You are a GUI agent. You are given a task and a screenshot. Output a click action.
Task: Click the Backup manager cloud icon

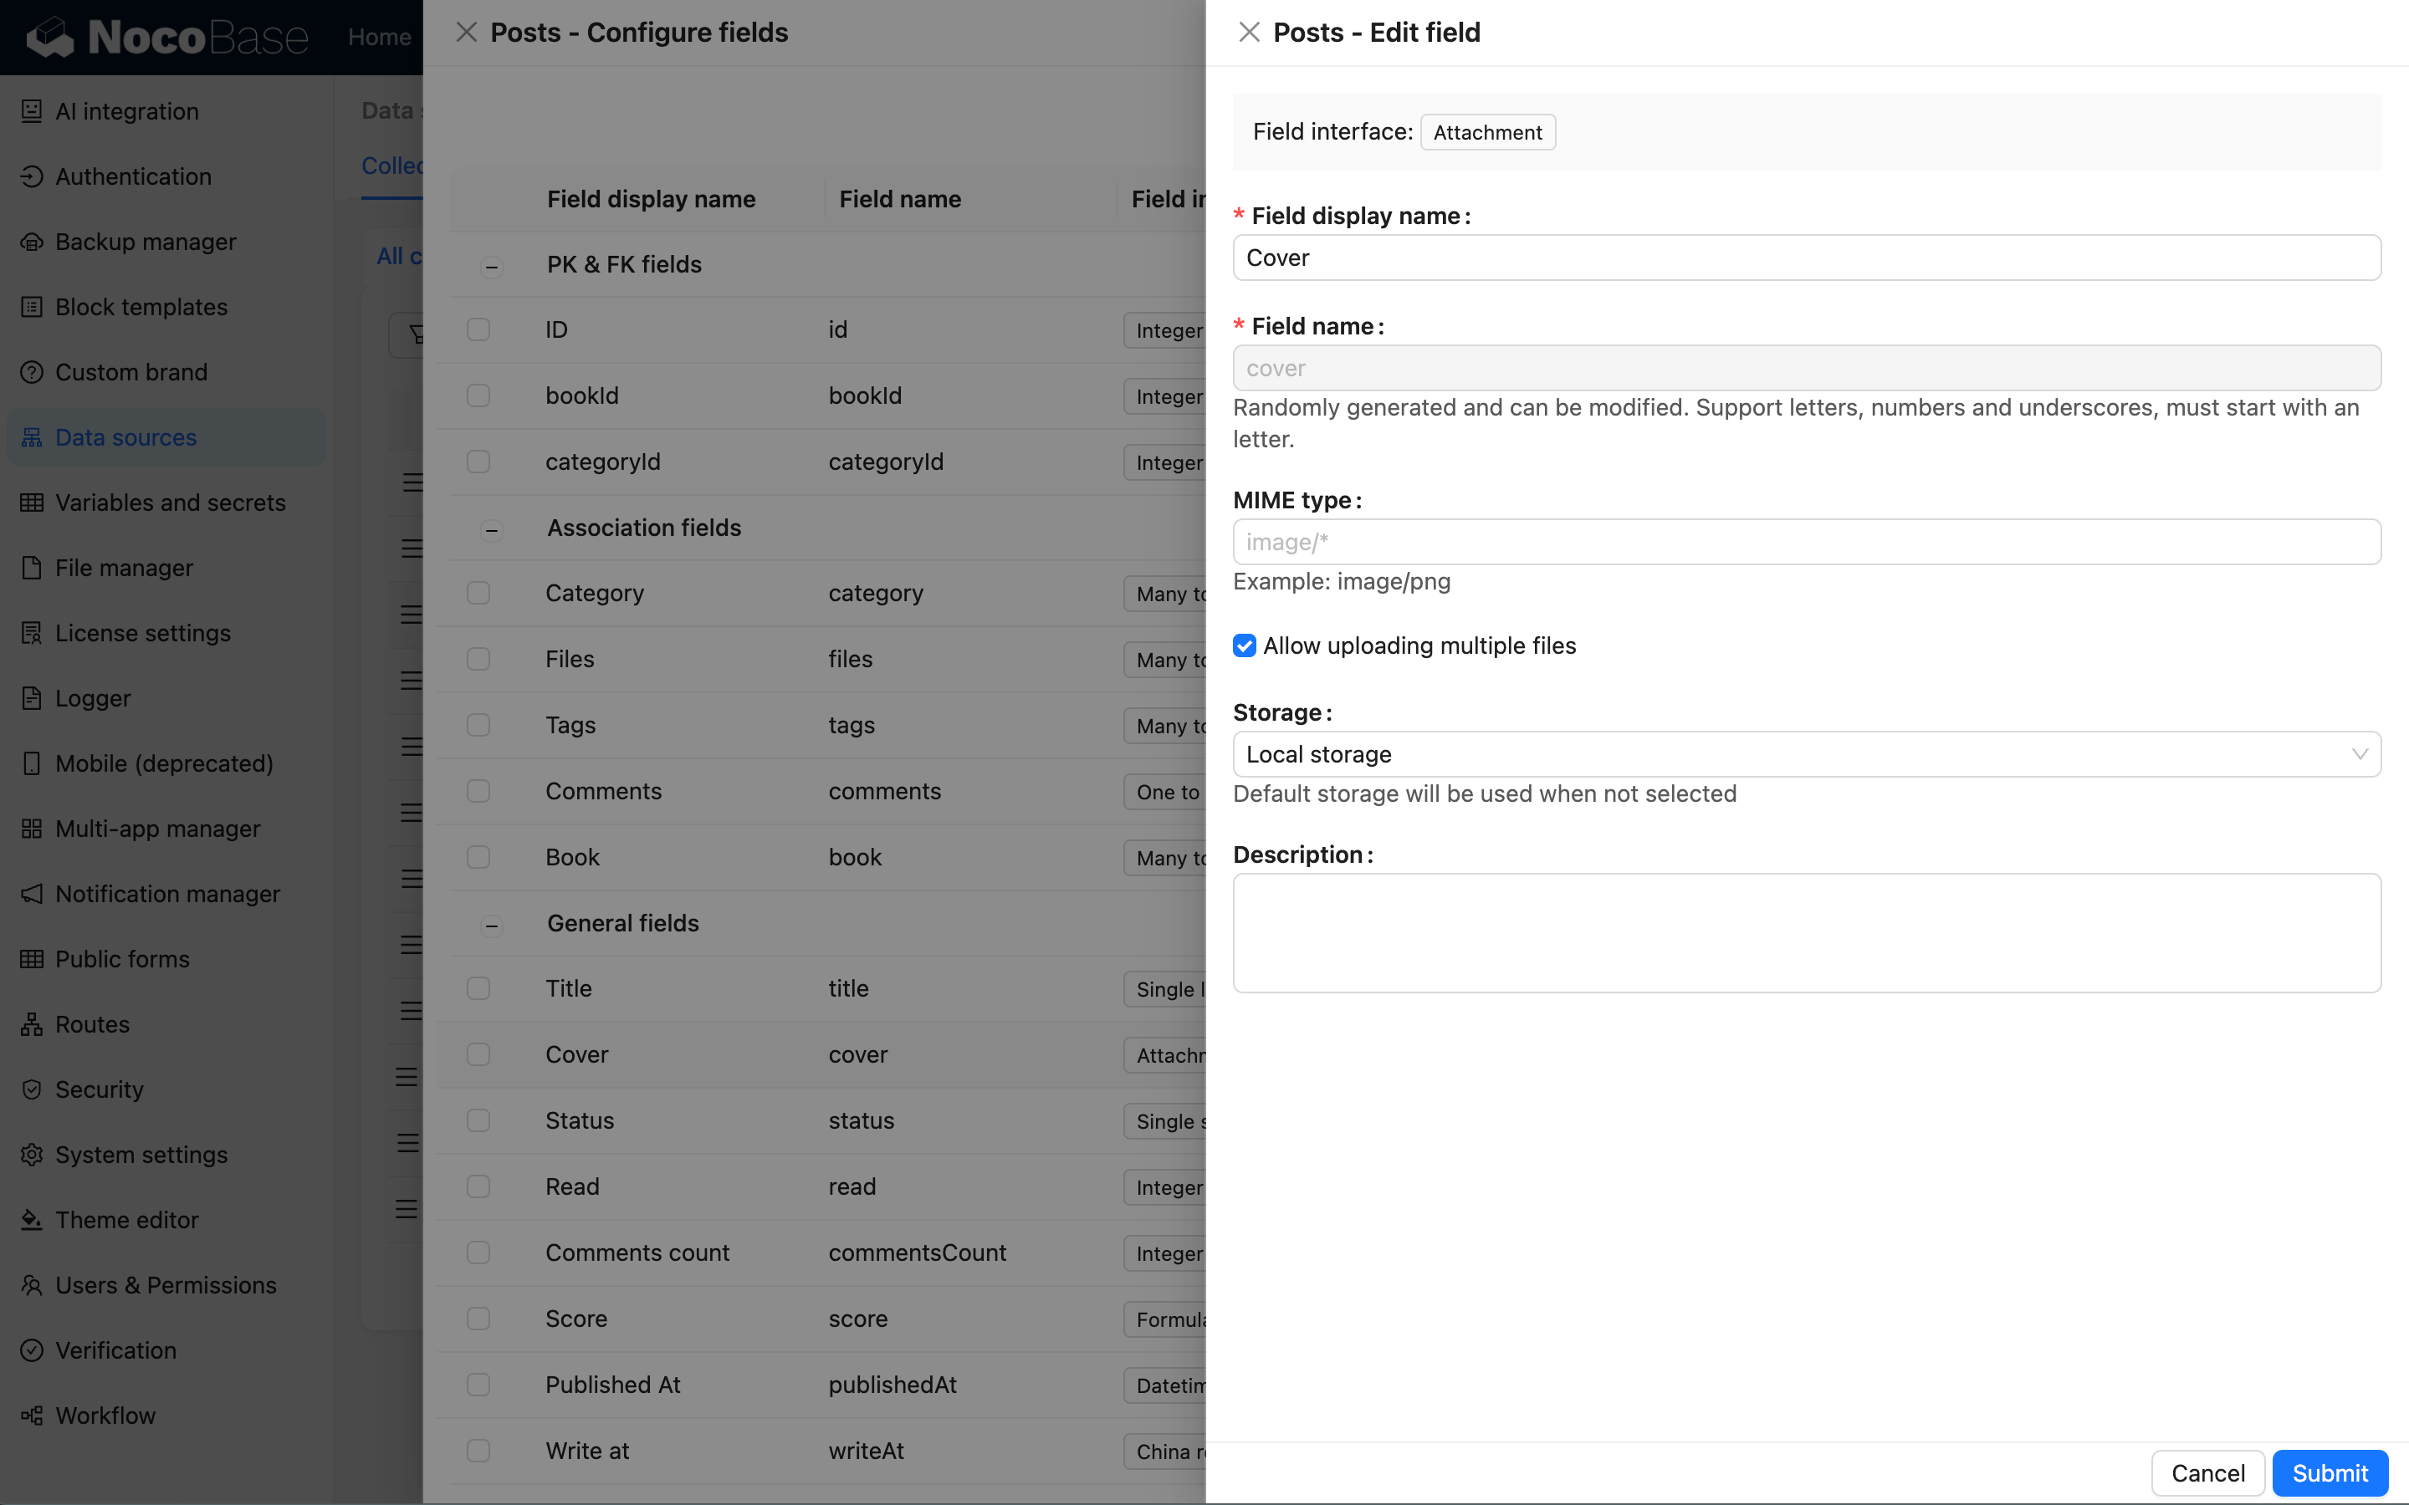point(32,242)
